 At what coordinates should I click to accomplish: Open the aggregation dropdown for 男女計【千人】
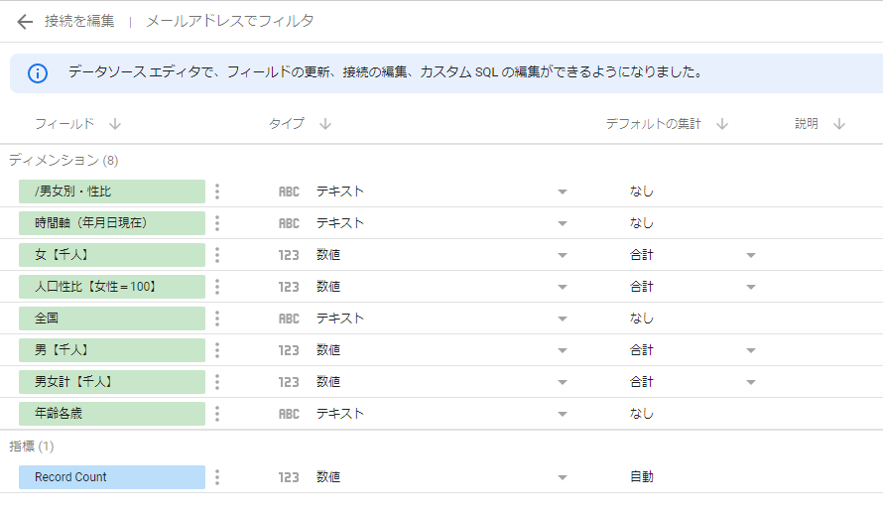751,382
